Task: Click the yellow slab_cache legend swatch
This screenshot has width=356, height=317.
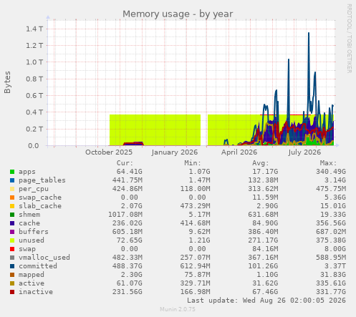Action: (12, 206)
